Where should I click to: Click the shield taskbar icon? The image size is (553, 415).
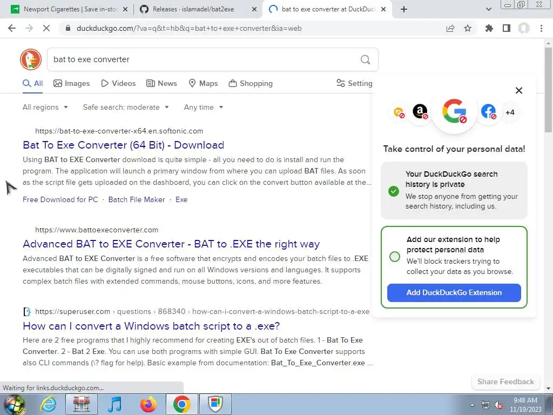point(215,404)
